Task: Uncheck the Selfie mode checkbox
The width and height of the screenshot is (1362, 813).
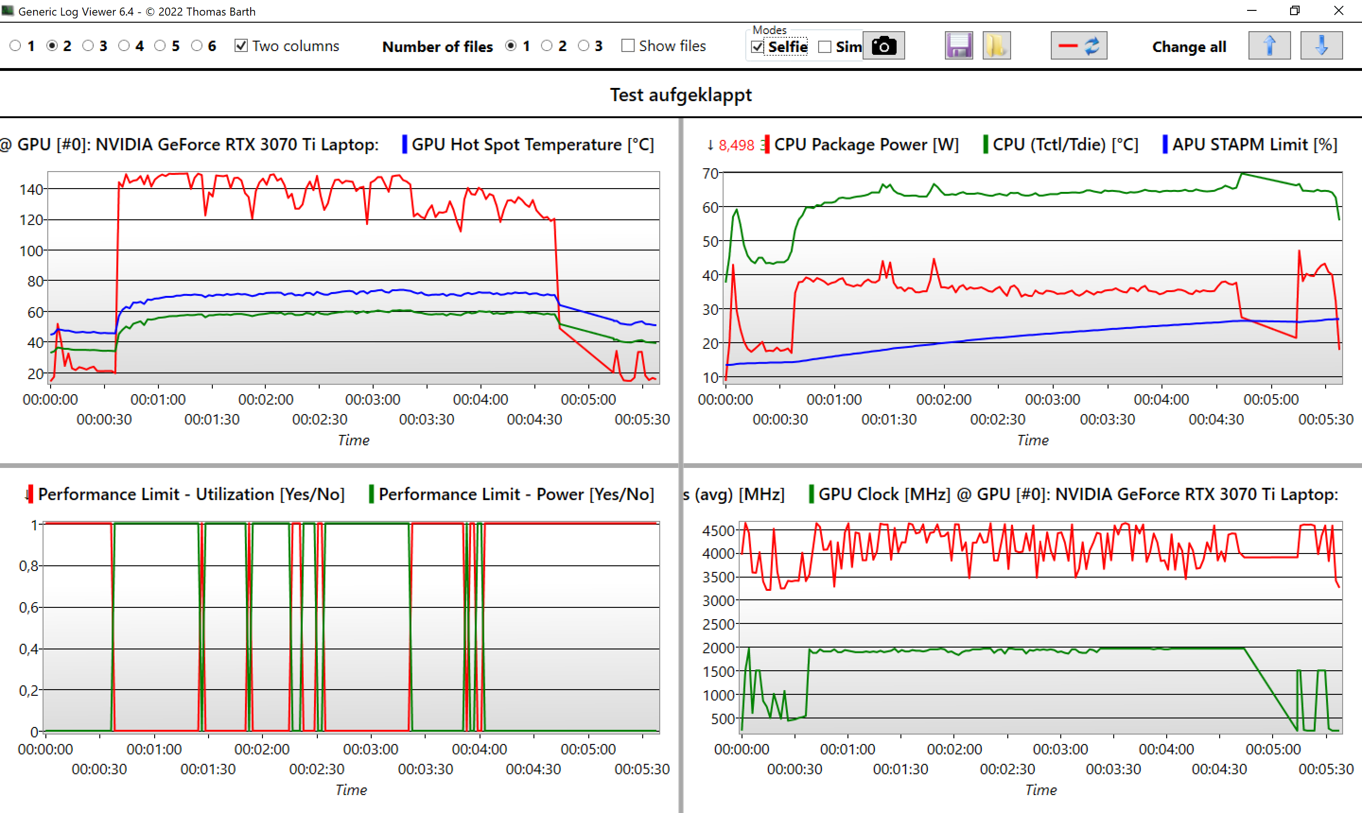Action: pos(758,47)
